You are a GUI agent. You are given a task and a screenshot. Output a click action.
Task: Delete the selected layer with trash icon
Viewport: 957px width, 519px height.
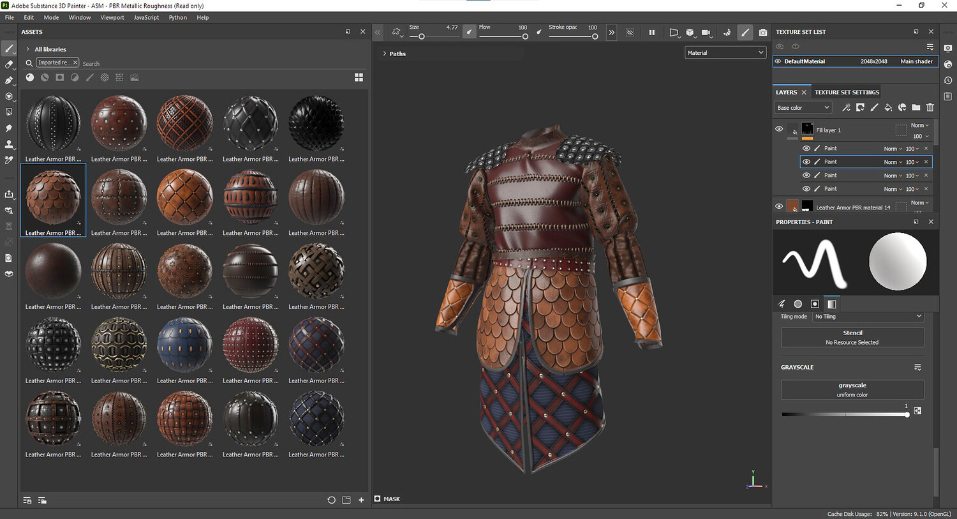[930, 107]
